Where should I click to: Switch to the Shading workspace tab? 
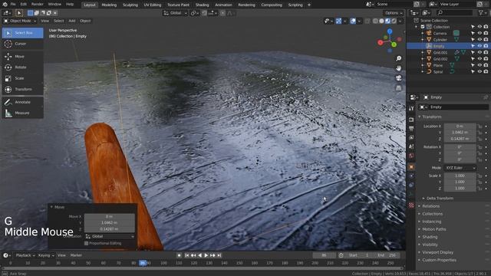202,5
